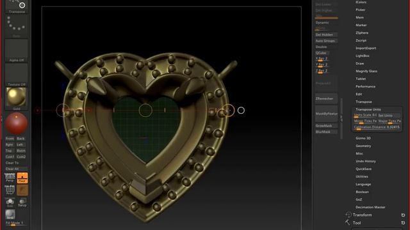410x230 pixels.
Task: Open the Transform palette
Action: 362,215
